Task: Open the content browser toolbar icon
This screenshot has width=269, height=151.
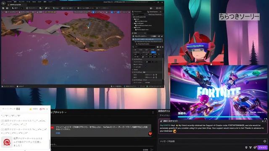Action: click(7, 8)
